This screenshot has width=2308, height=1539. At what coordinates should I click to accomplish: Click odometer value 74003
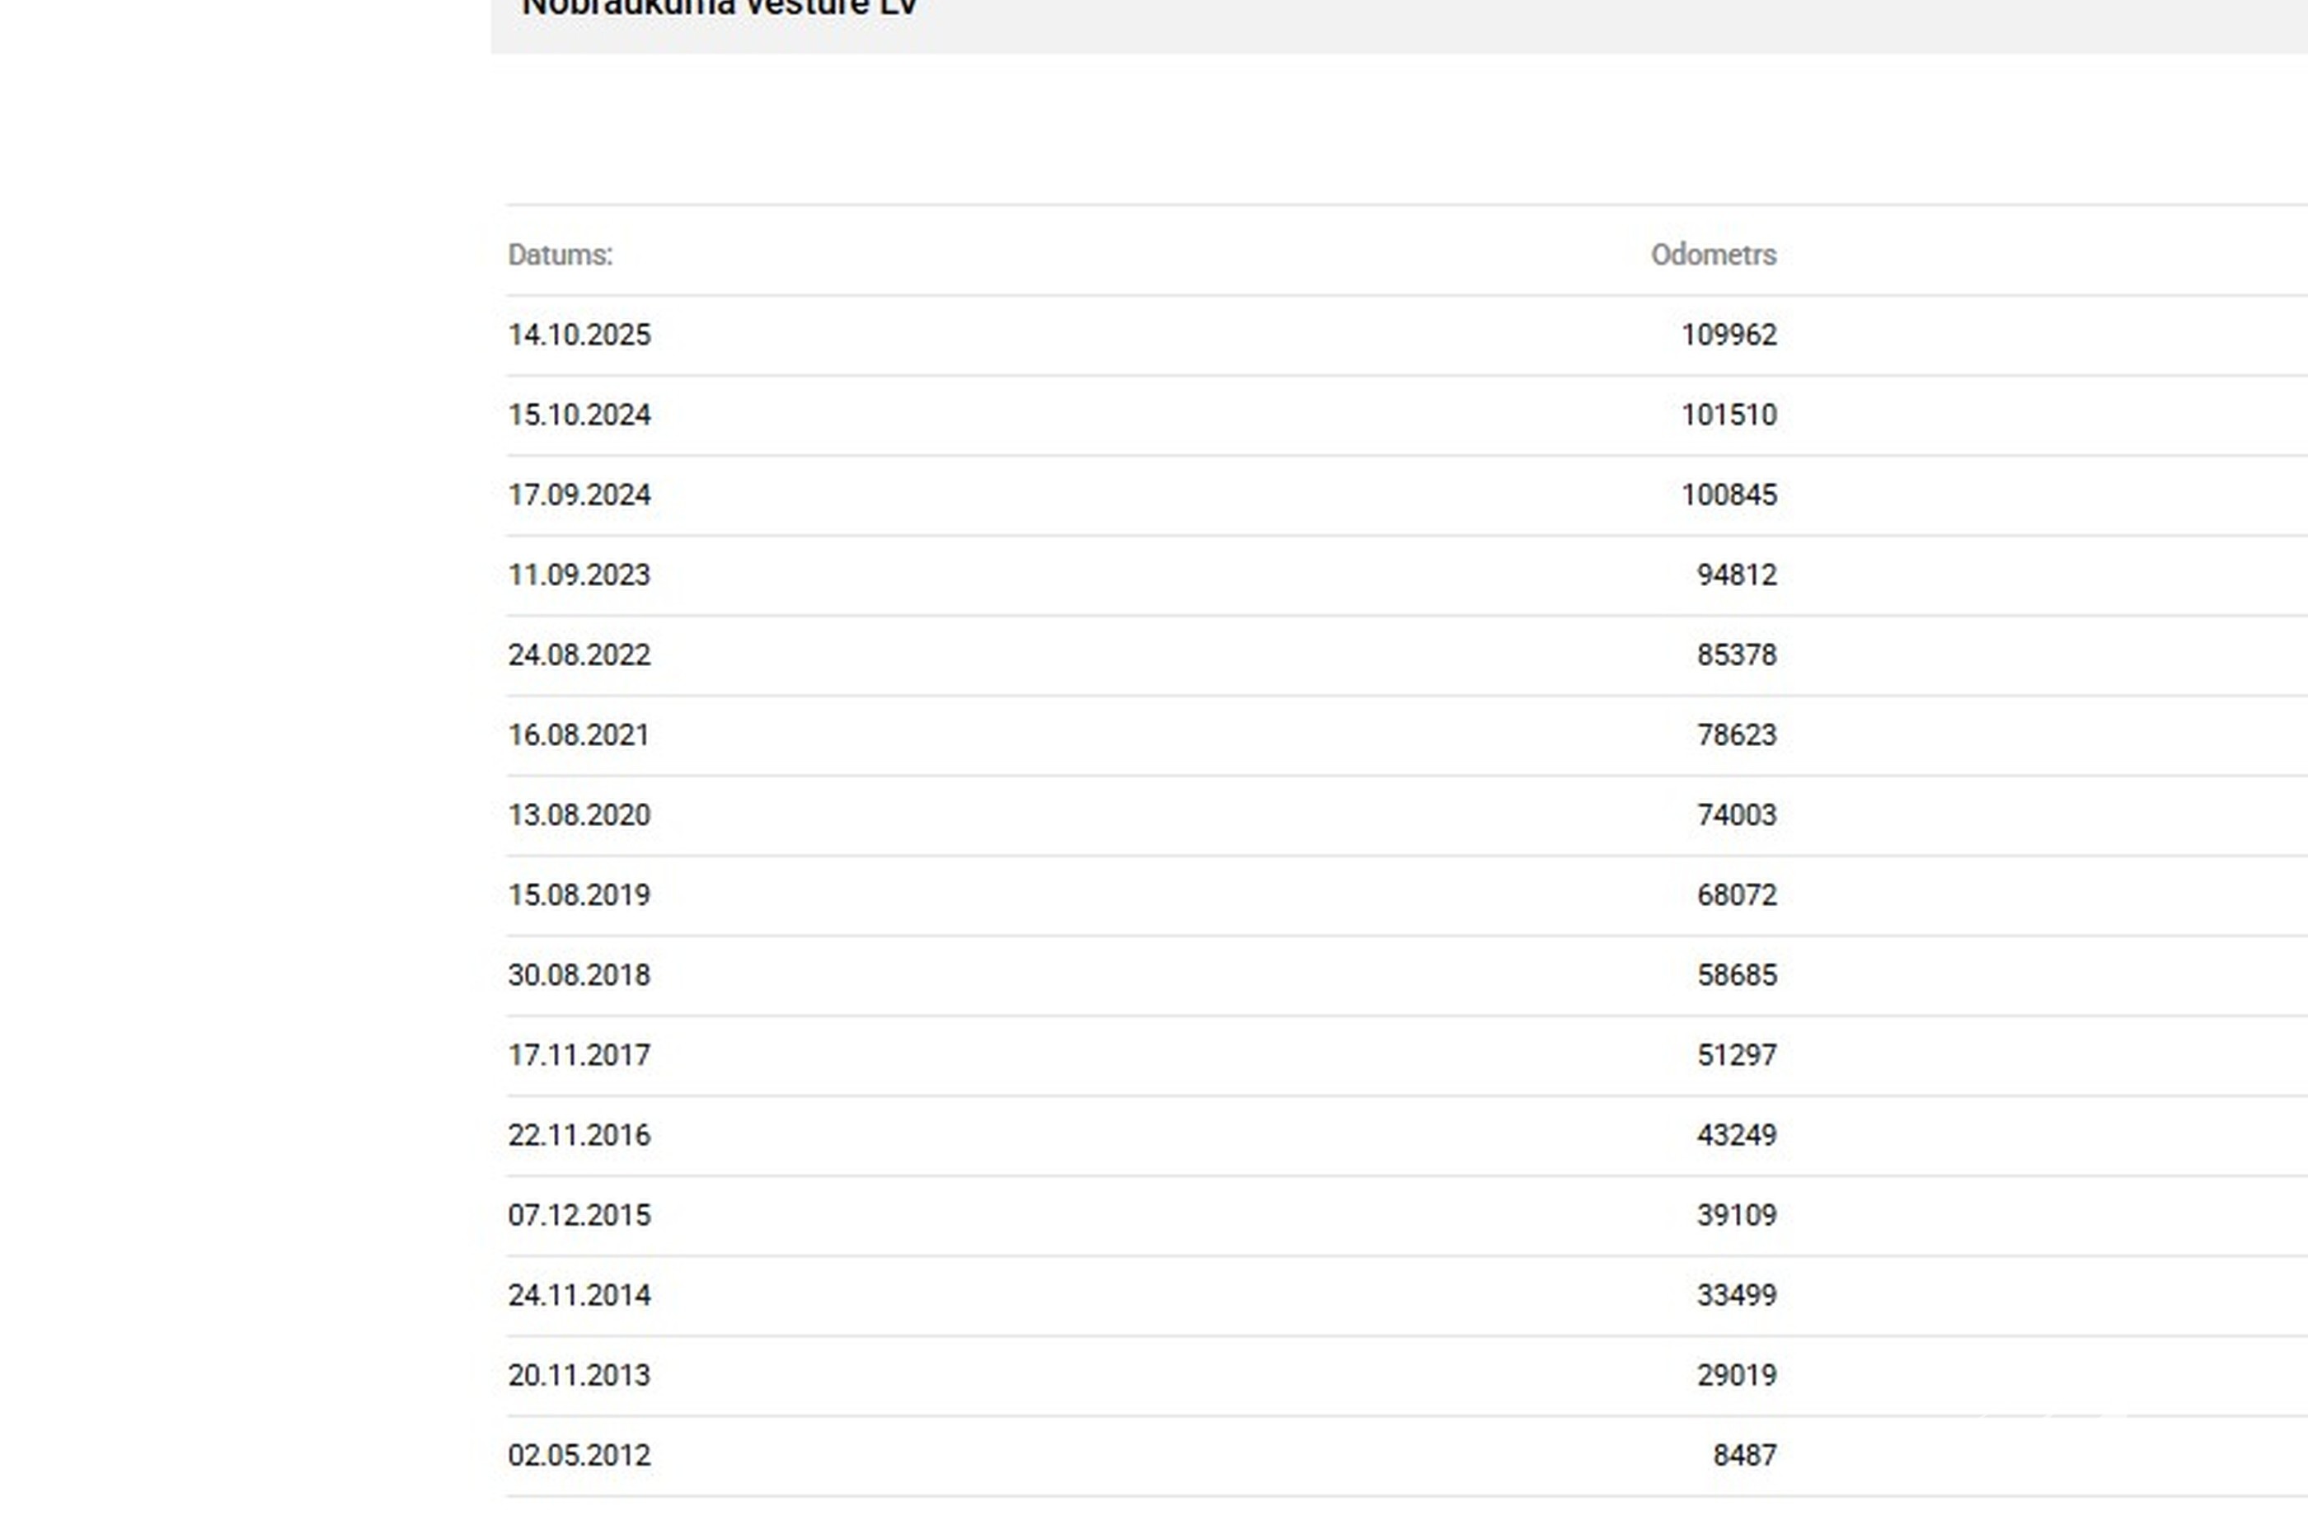pyautogui.click(x=1736, y=814)
